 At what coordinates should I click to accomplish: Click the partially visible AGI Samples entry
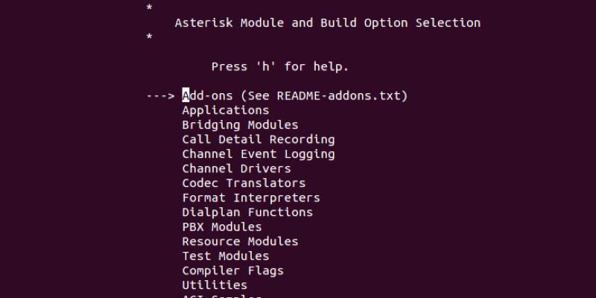(222, 296)
